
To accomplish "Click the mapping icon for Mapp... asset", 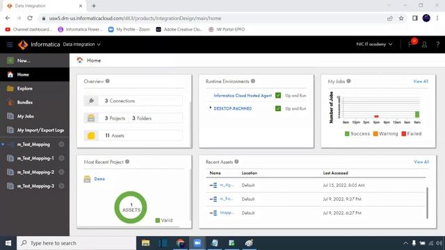I will pos(213,213).
